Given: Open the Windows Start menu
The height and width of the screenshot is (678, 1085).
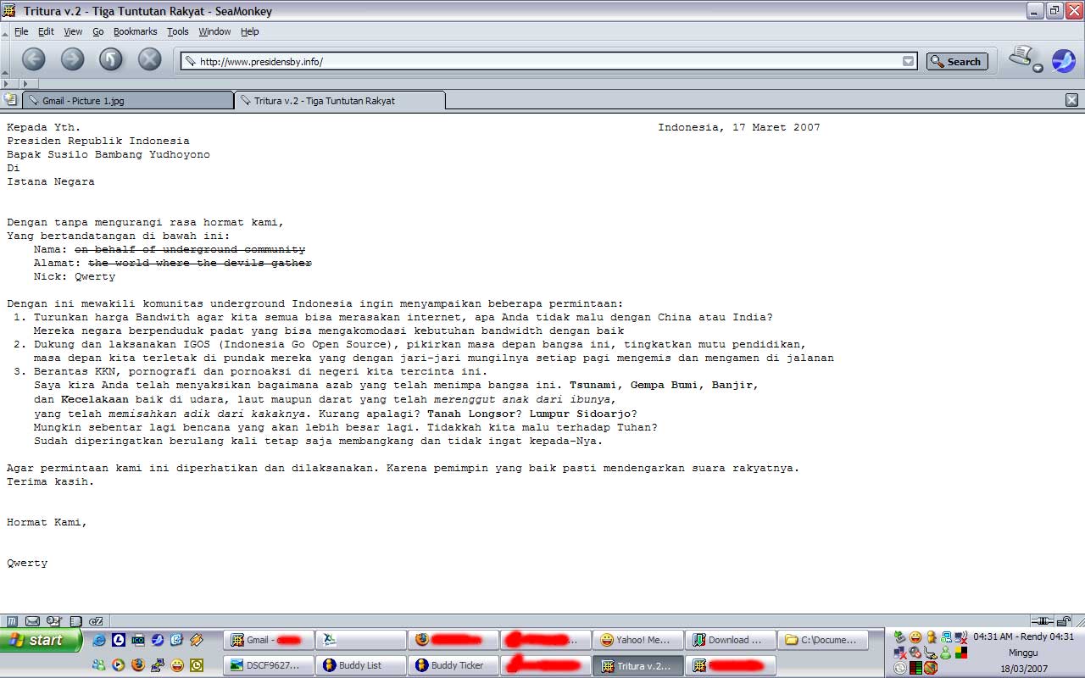Looking at the screenshot, I should pyautogui.click(x=41, y=640).
